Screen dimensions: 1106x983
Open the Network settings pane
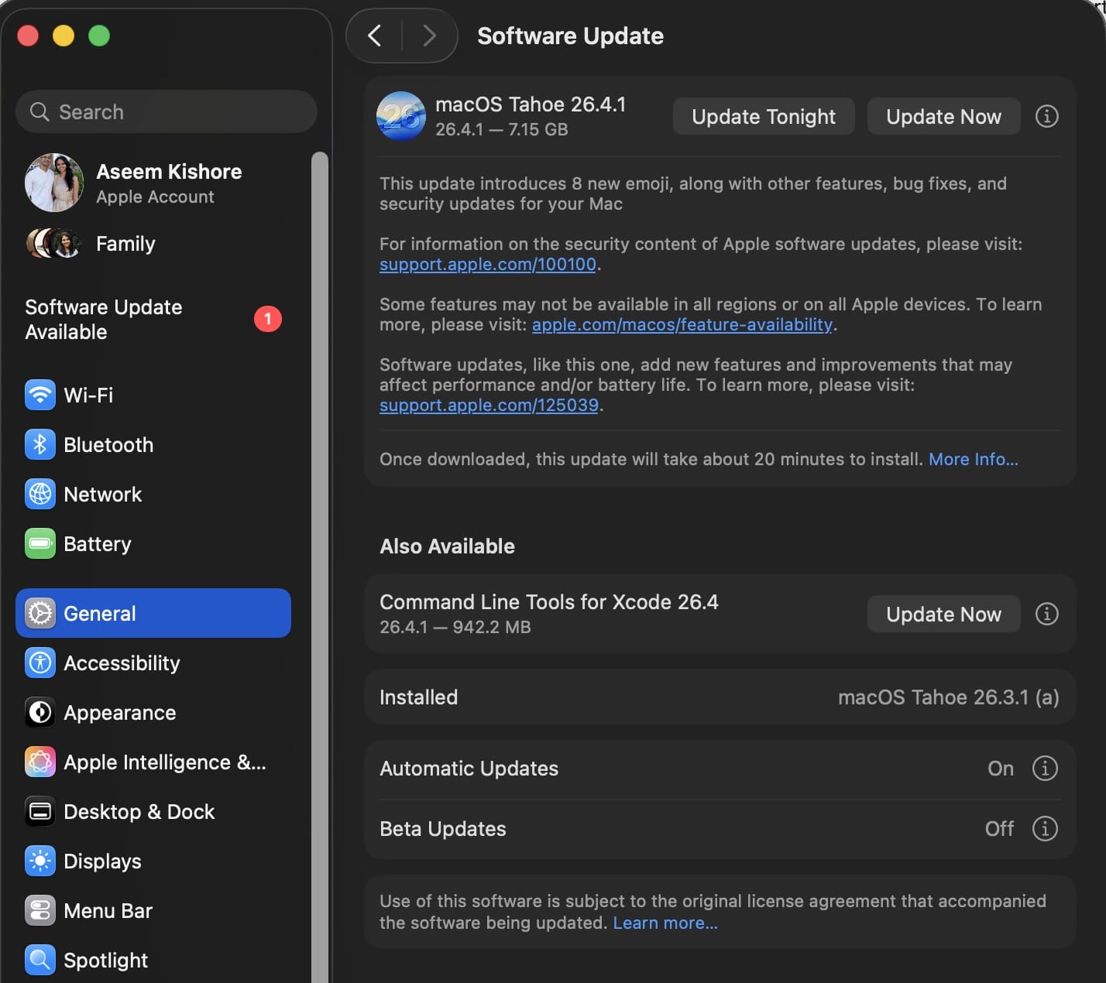click(x=153, y=494)
